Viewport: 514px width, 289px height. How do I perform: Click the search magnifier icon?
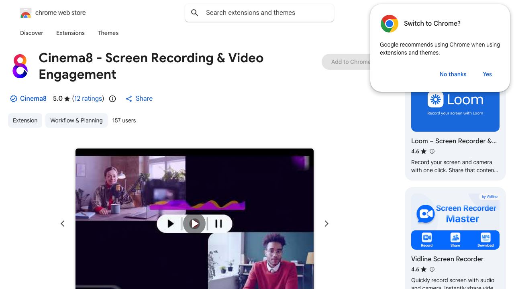coord(195,13)
